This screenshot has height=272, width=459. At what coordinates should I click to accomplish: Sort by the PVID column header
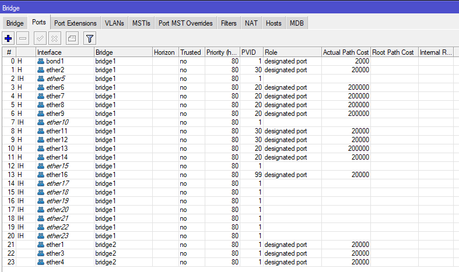[251, 52]
